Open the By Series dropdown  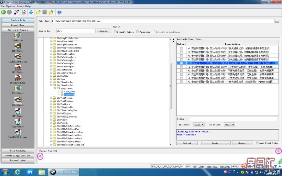click(x=199, y=124)
